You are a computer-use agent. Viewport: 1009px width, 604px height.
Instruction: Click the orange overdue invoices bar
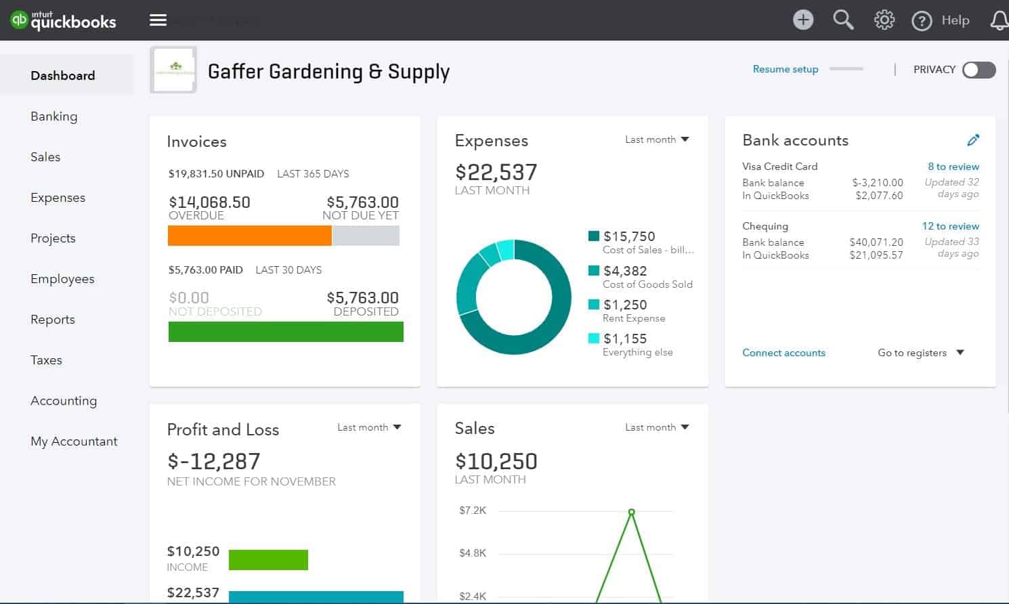(250, 236)
